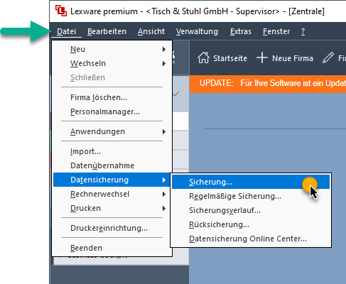Expand the Anwendungen submenu arrow
The width and height of the screenshot is (346, 284).
coord(164,132)
